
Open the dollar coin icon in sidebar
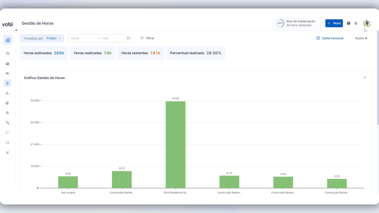click(x=8, y=113)
